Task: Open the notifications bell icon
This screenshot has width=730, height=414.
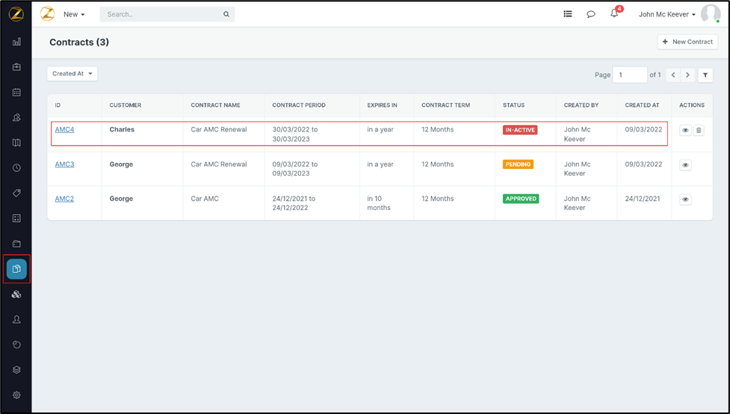Action: 614,14
